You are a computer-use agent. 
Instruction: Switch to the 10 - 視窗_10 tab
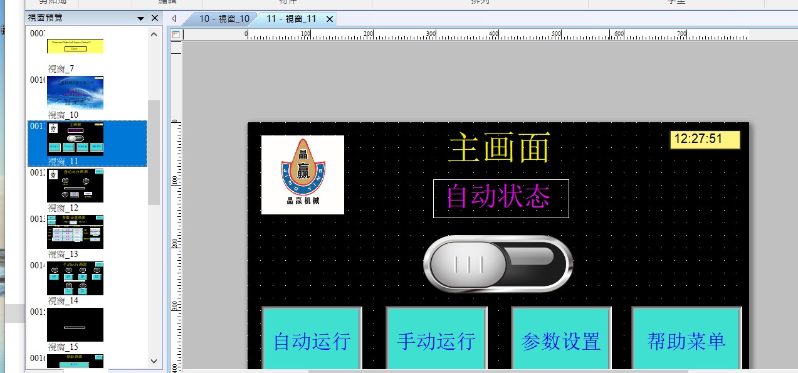(223, 19)
